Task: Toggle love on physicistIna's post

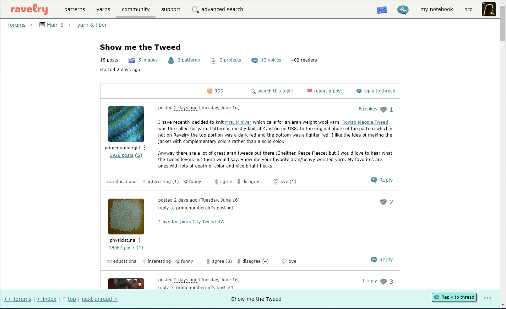Action: (289, 261)
